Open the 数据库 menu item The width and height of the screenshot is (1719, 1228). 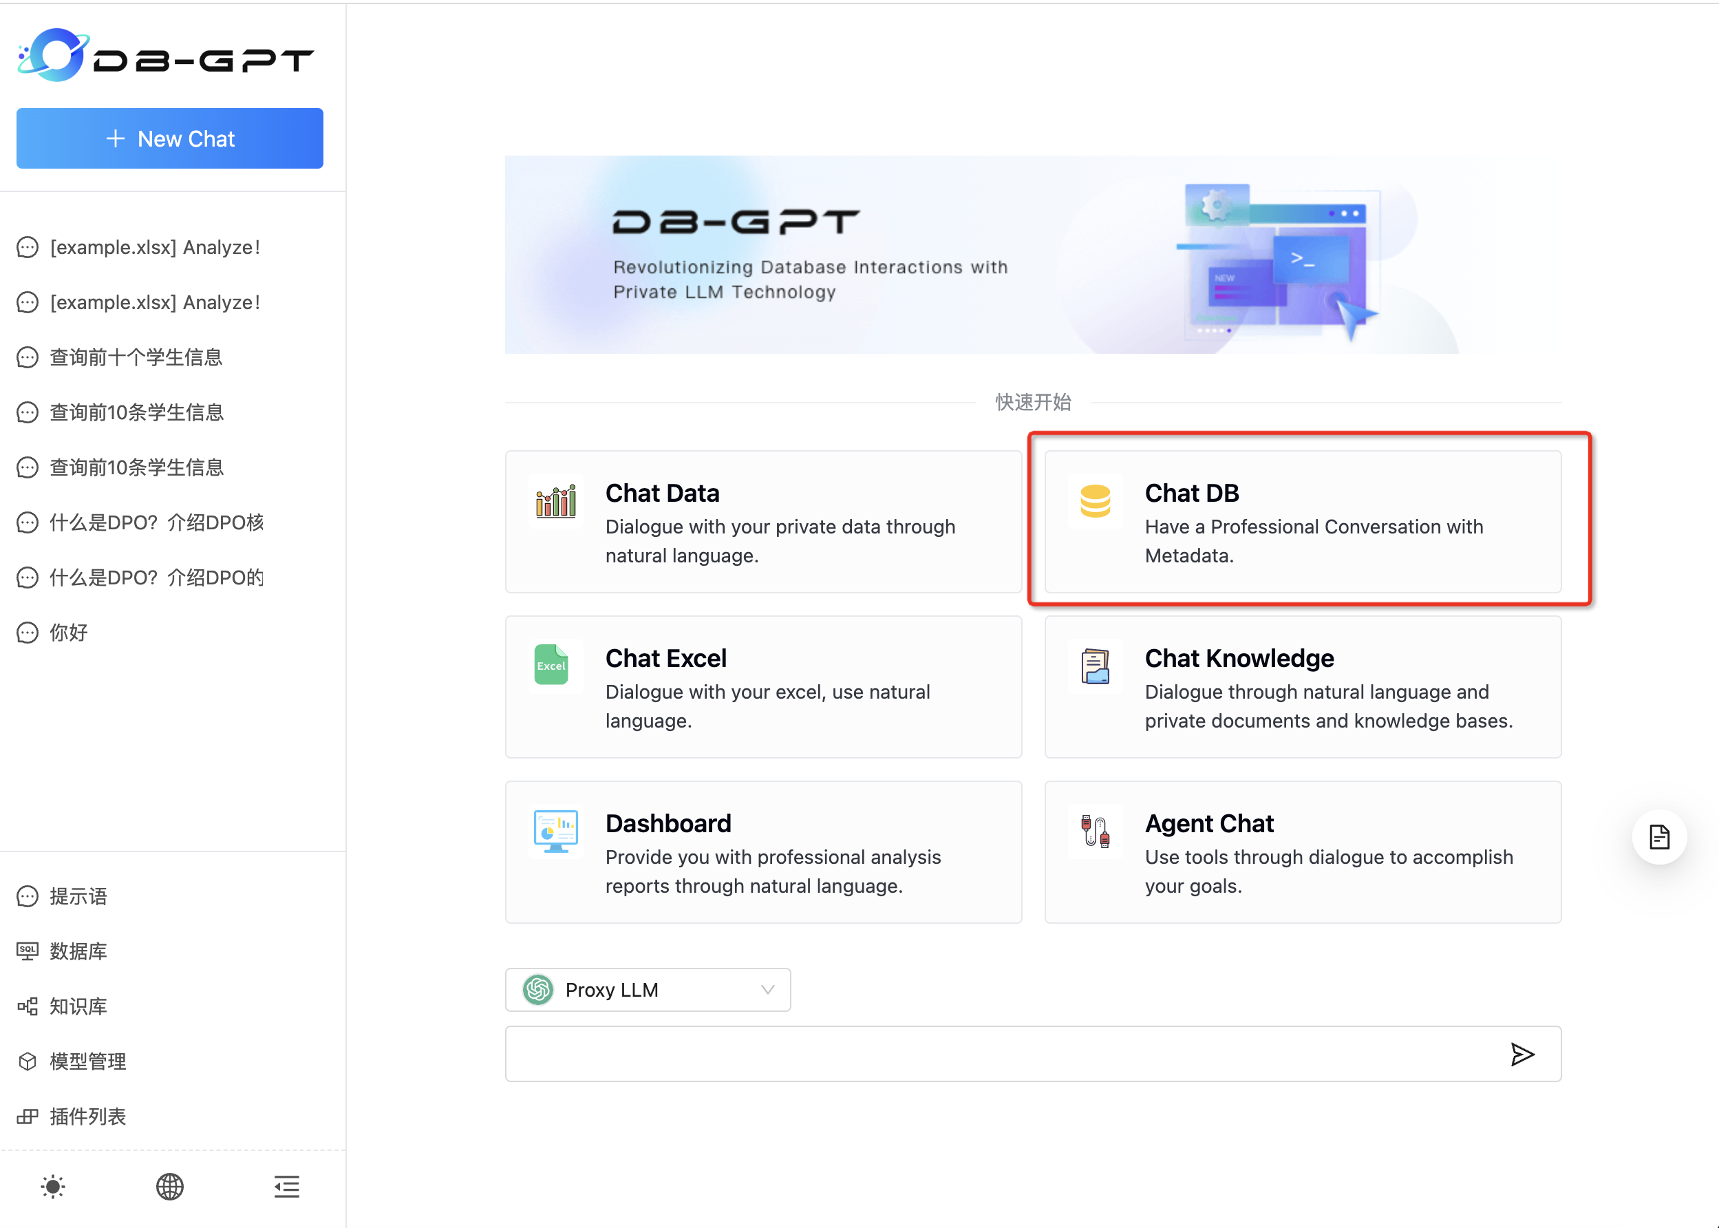[78, 951]
